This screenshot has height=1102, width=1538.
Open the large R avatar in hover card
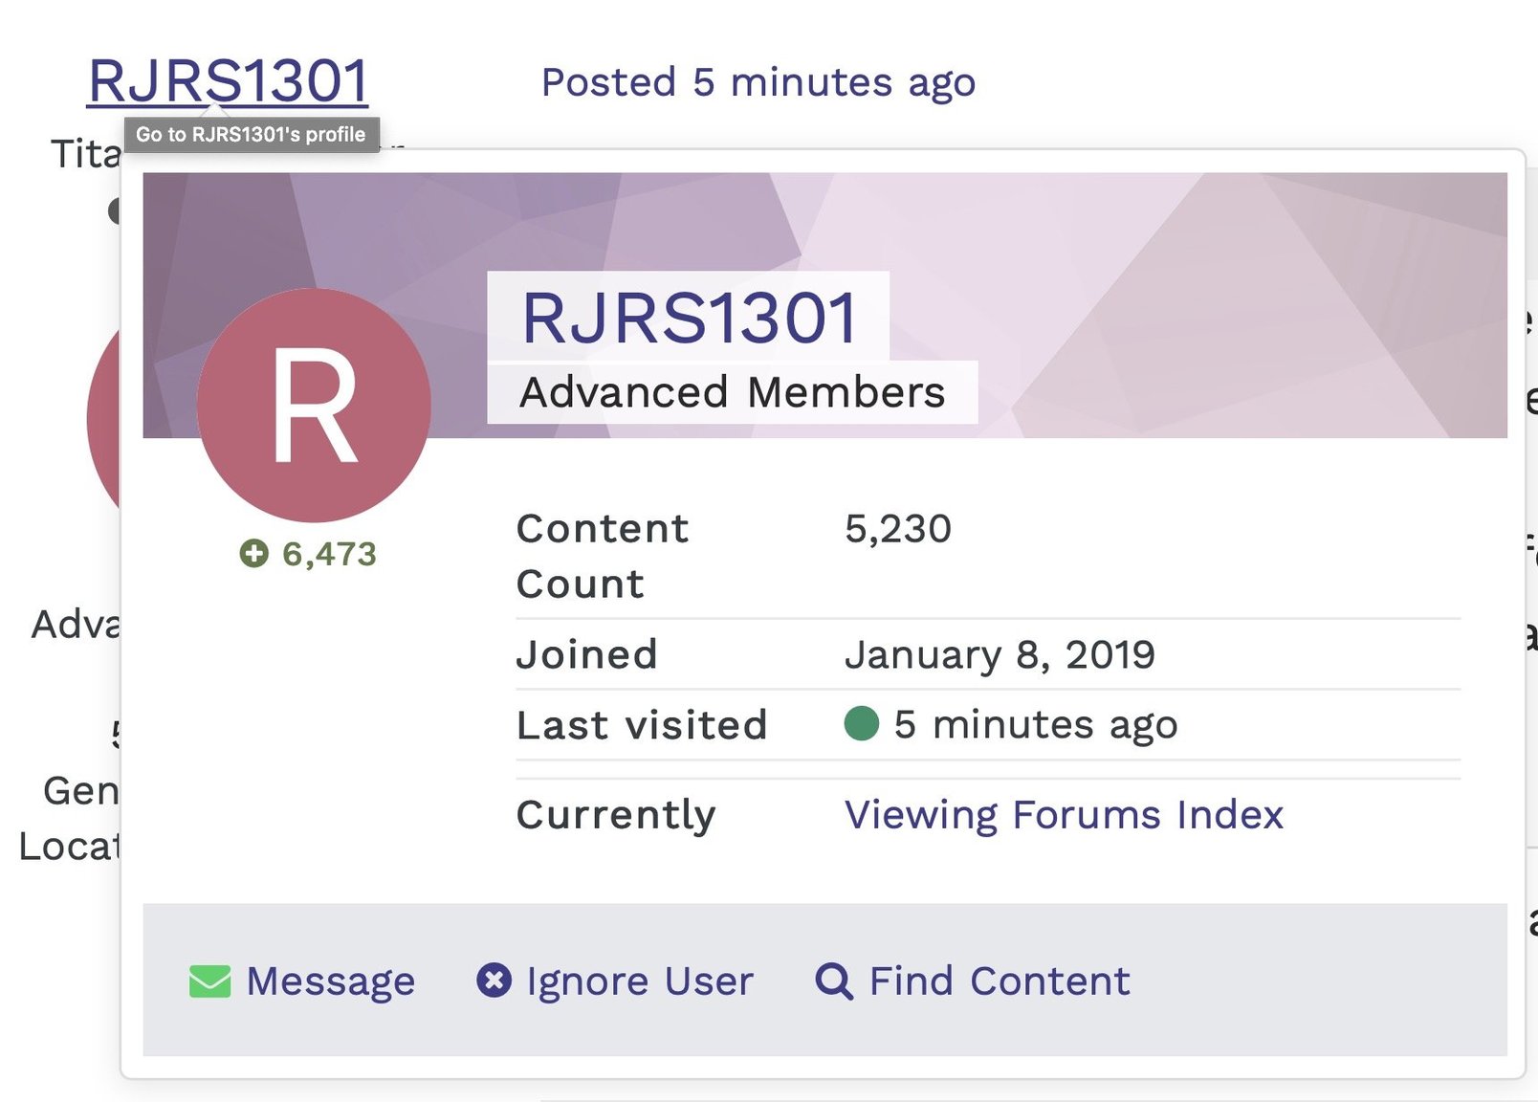(314, 406)
